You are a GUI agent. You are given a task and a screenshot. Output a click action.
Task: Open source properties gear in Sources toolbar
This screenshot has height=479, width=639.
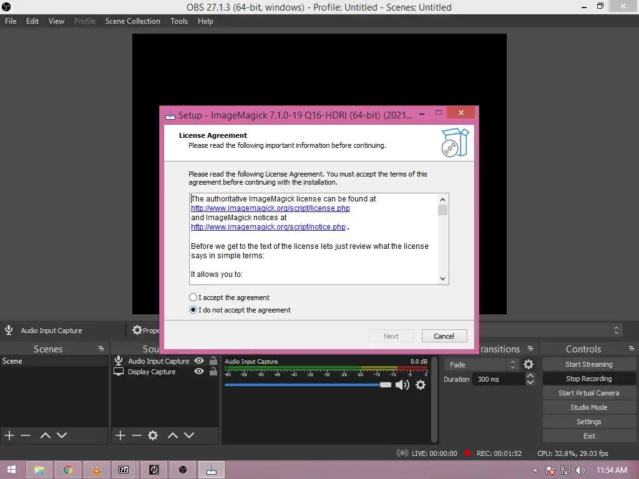click(x=153, y=435)
